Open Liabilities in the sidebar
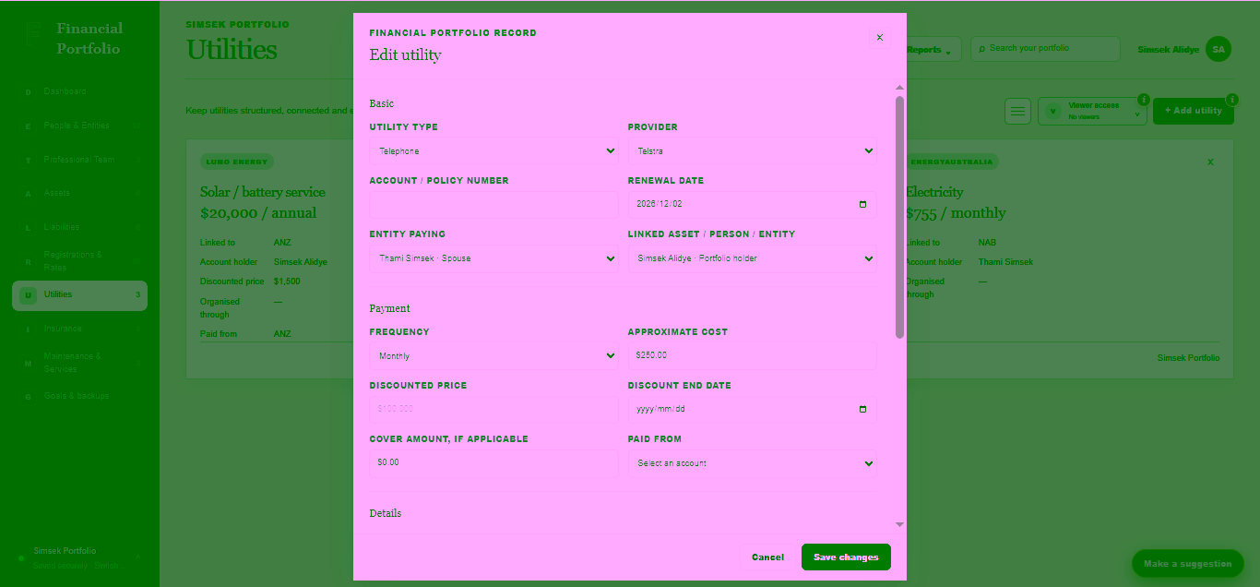This screenshot has width=1260, height=587. [x=79, y=227]
